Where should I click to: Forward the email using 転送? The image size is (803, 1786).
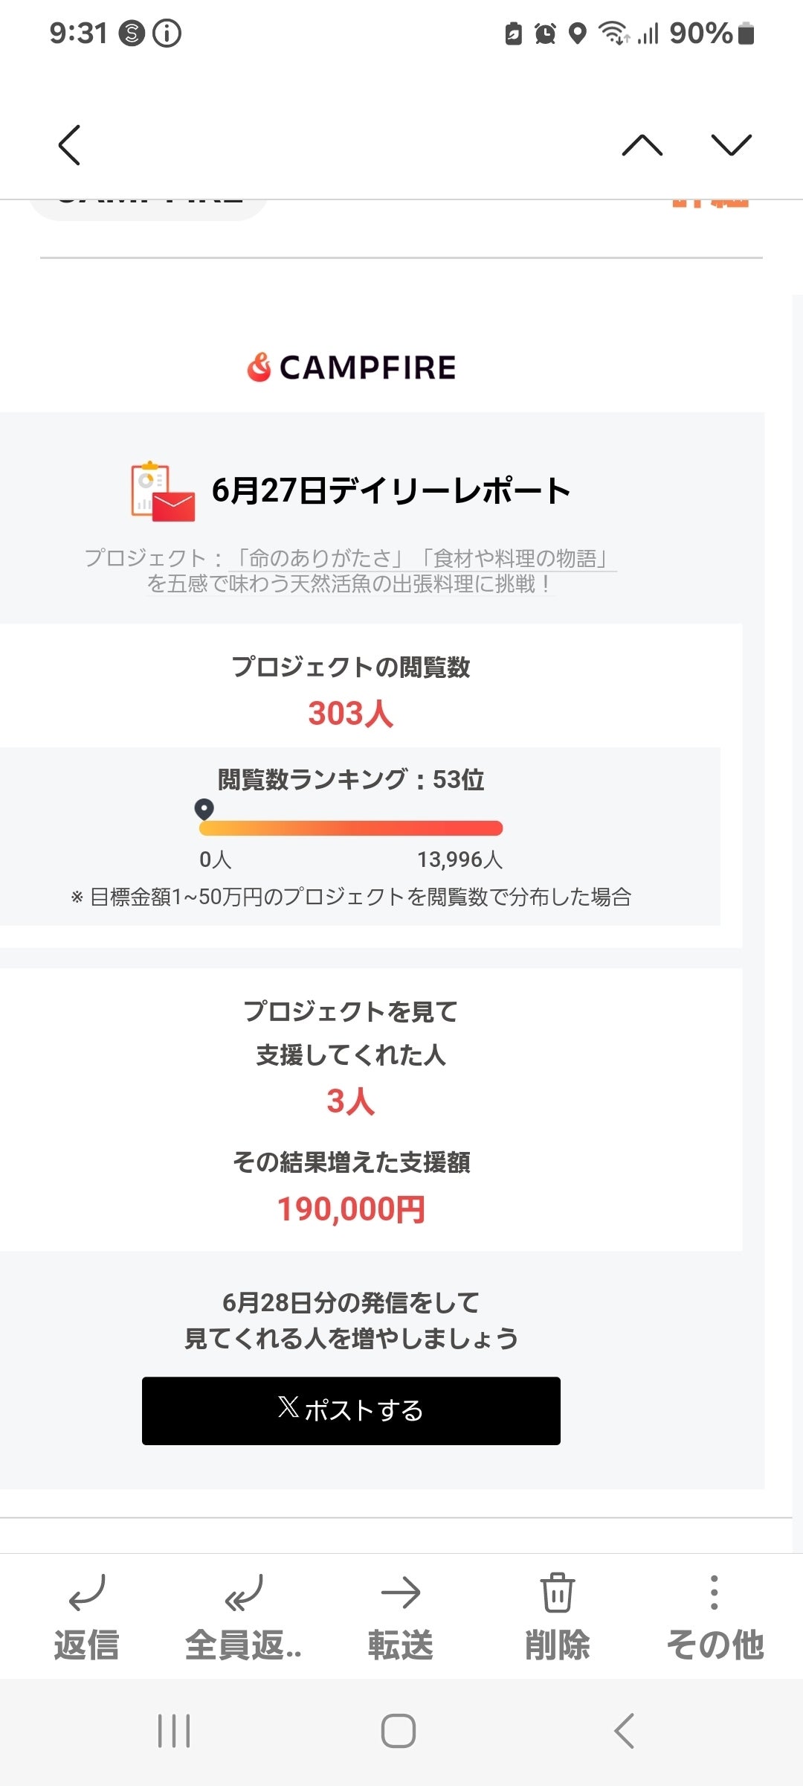tap(401, 1616)
